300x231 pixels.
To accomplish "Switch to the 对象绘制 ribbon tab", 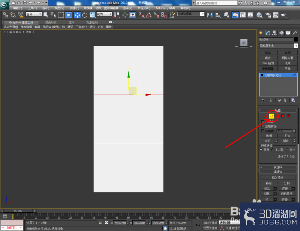I will tap(92, 23).
